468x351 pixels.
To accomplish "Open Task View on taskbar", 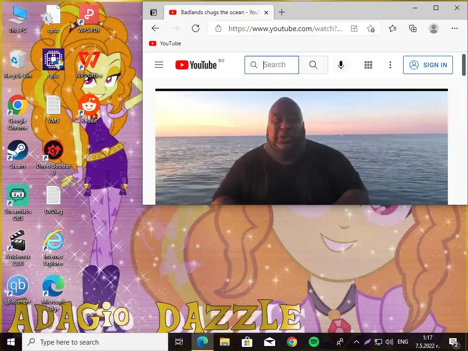I will click(x=179, y=342).
